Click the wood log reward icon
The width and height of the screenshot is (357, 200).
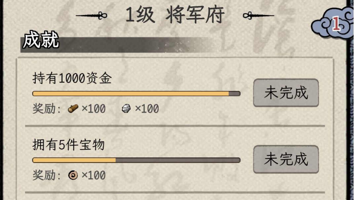[73, 108]
